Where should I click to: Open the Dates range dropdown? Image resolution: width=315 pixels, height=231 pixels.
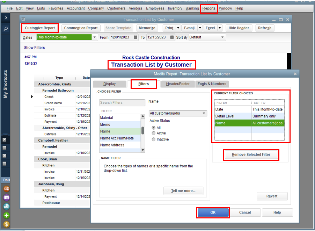click(94, 37)
